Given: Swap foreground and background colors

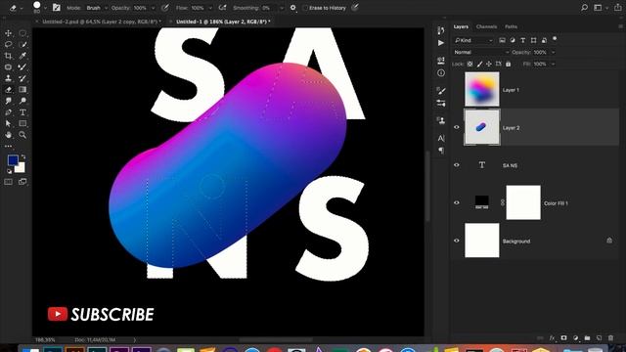Looking at the screenshot, I should pyautogui.click(x=23, y=156).
